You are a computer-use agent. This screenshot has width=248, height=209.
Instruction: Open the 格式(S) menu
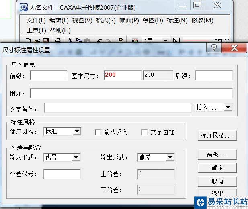coord(106,20)
